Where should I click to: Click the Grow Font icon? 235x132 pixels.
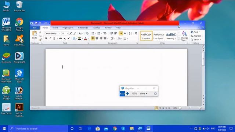pyautogui.click(x=70, y=33)
